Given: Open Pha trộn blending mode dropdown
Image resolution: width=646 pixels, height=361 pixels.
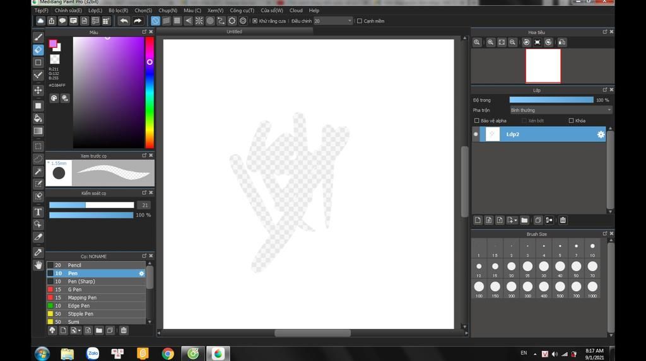Looking at the screenshot, I should click(x=561, y=110).
